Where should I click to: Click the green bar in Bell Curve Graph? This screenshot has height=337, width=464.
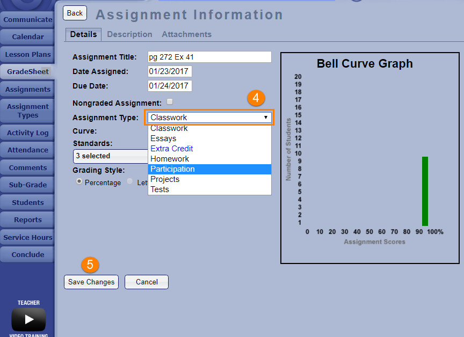(425, 191)
